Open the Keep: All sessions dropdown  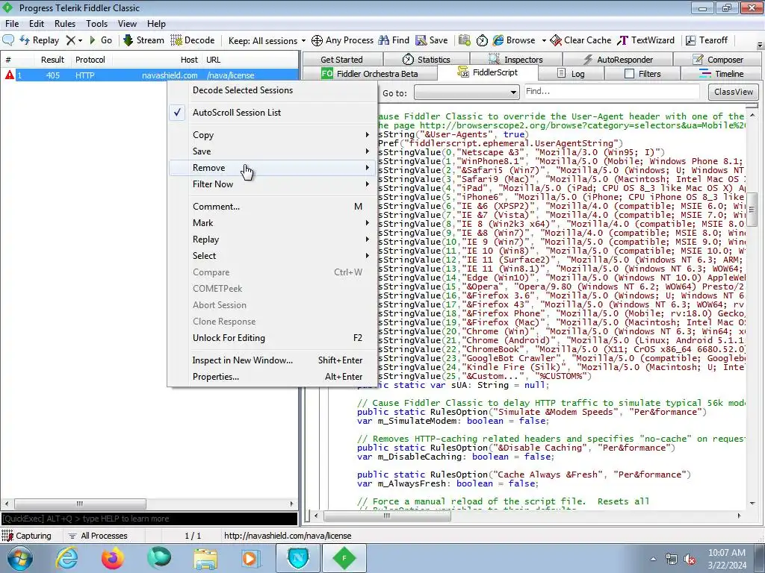(267, 40)
